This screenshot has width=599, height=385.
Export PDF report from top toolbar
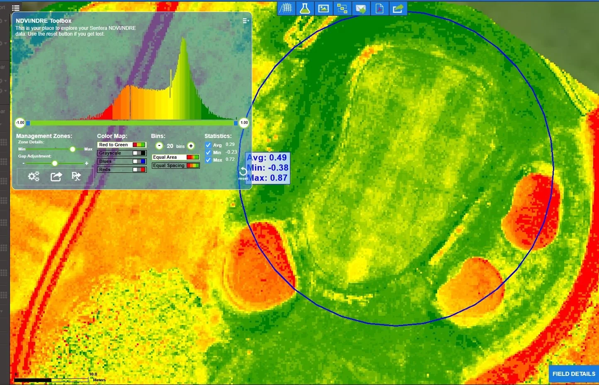(x=380, y=8)
